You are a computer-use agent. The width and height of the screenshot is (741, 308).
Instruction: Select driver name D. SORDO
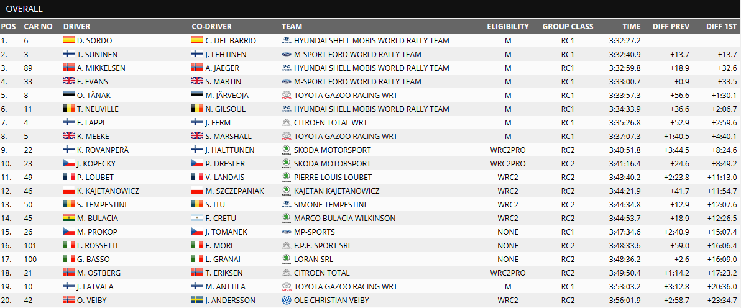[94, 40]
